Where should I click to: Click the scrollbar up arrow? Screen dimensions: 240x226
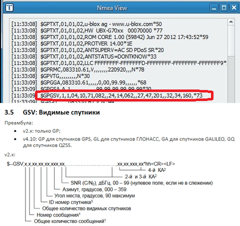point(231,22)
